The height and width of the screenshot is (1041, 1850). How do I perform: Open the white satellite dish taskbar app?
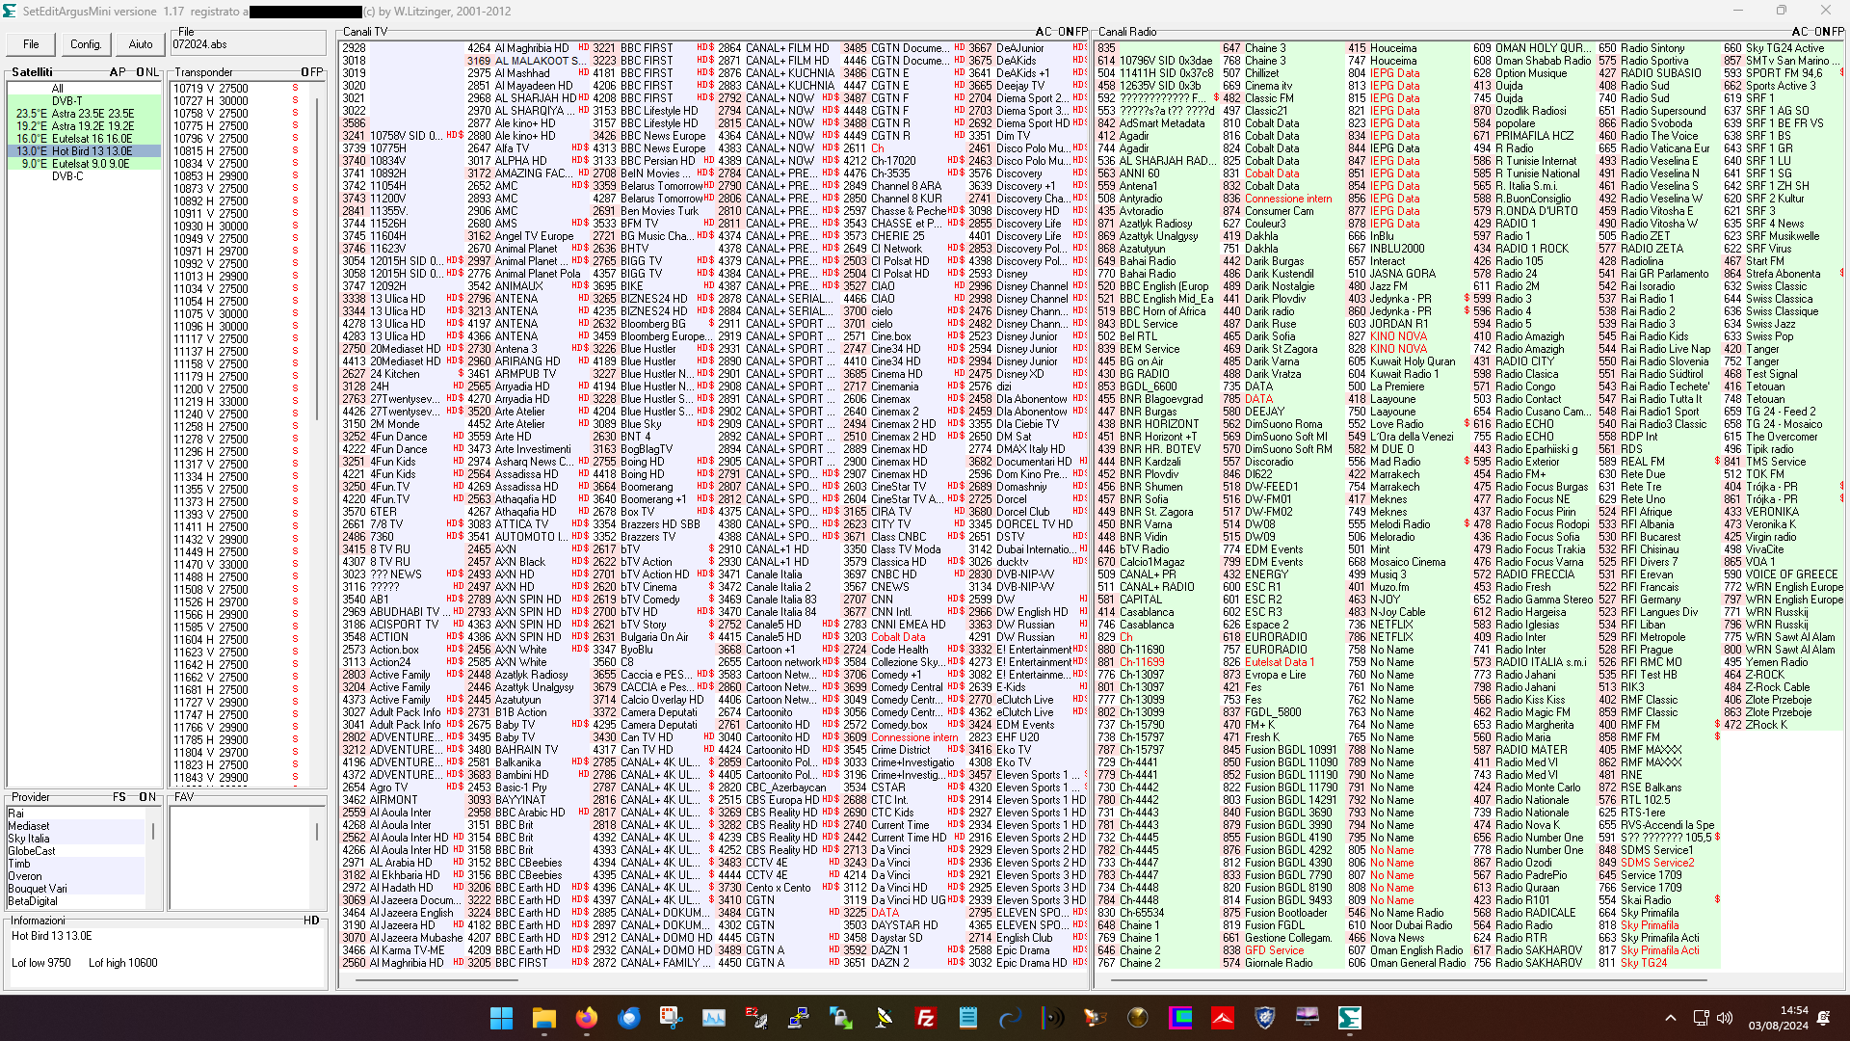point(883,1017)
